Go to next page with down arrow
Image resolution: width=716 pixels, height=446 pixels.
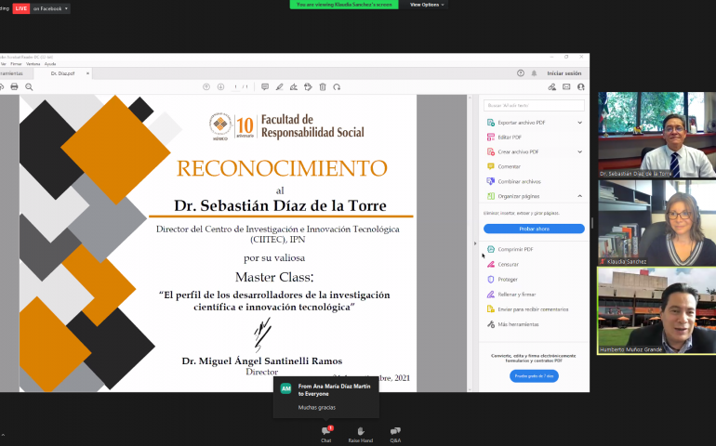pyautogui.click(x=220, y=86)
